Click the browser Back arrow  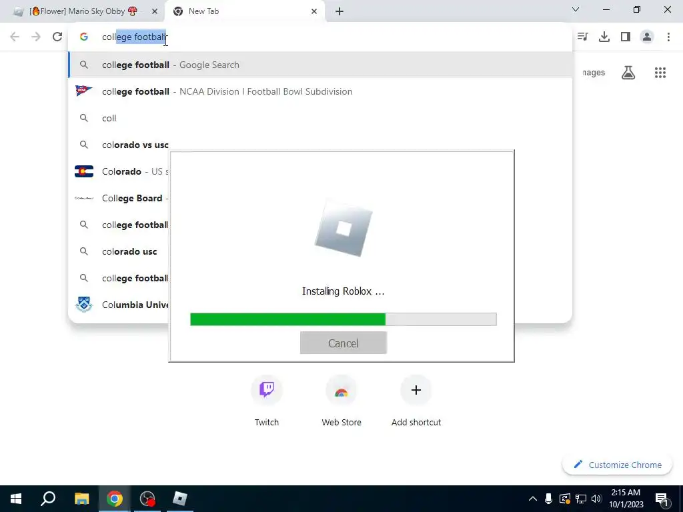[15, 37]
